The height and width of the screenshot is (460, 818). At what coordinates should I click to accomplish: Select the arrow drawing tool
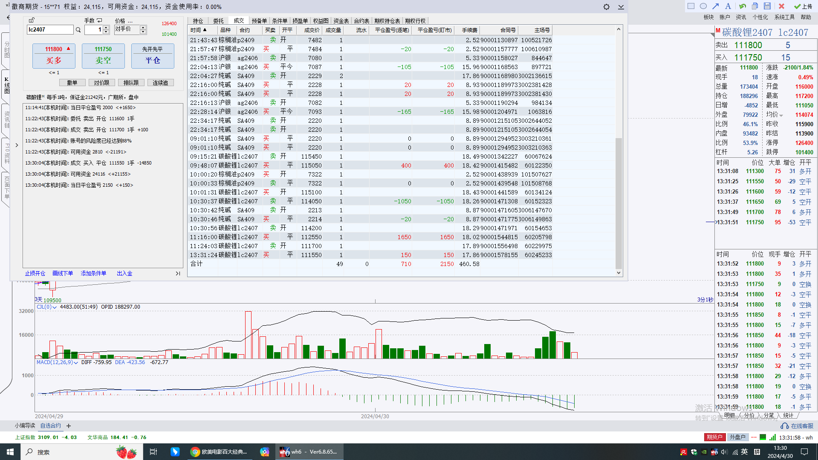tap(716, 6)
